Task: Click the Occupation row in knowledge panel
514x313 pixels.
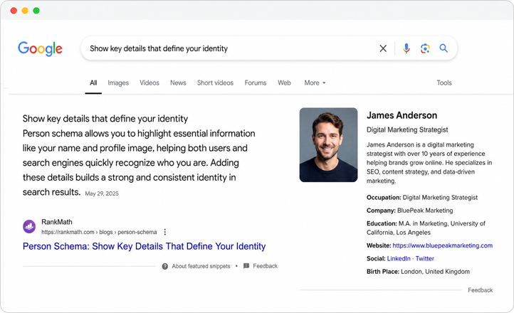Action: 422,198
